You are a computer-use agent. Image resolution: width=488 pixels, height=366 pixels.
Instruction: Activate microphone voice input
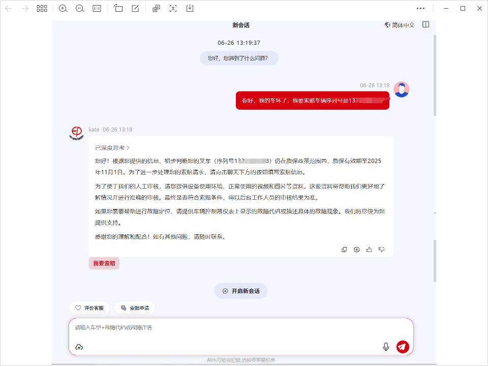[386, 347]
